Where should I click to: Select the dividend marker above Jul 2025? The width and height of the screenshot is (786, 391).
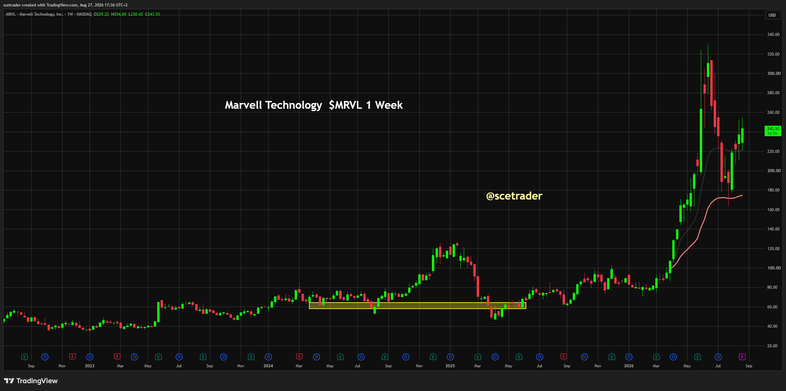tap(540, 357)
